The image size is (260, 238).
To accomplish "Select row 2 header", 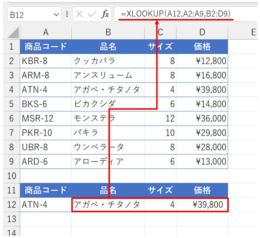I will coord(12,61).
